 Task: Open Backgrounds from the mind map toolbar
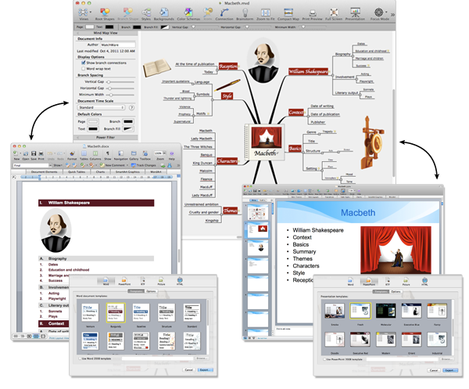pos(163,13)
